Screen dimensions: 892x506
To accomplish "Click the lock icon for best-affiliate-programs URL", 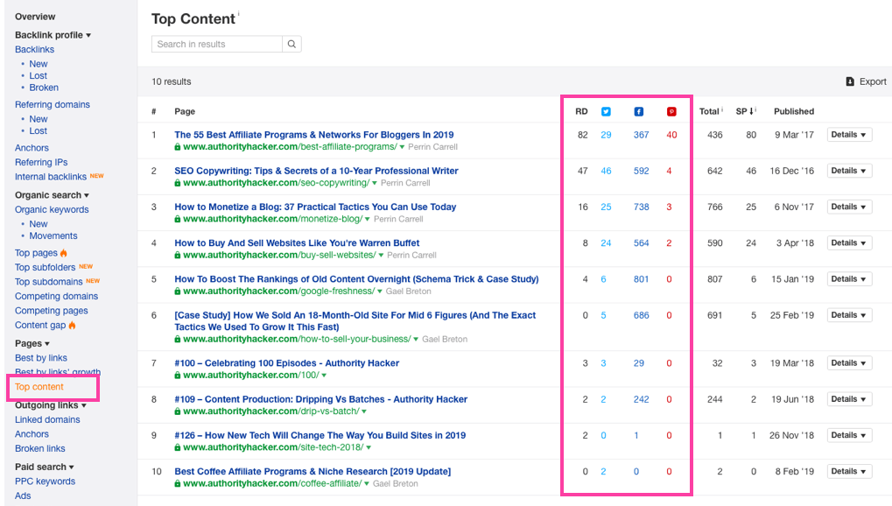I will tap(178, 147).
